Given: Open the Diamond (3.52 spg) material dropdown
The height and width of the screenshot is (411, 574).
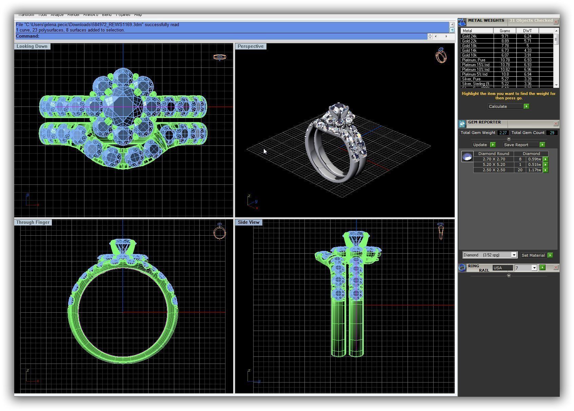Looking at the screenshot, I should (514, 255).
